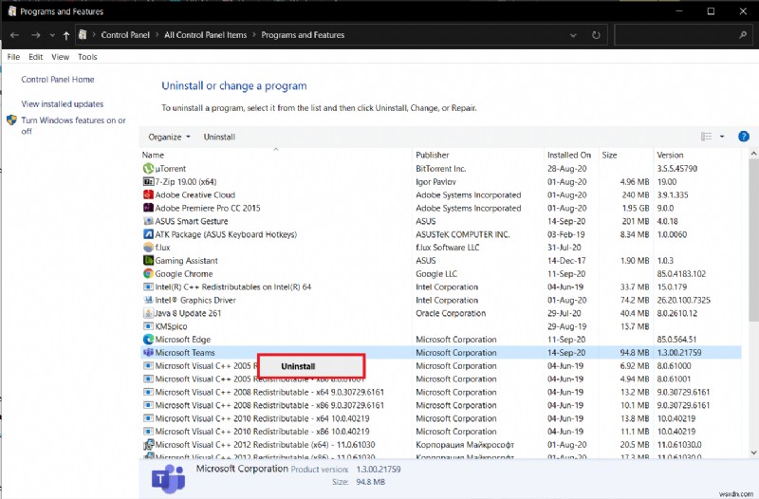Click the ATK Package icon
The width and height of the screenshot is (759, 499).
click(148, 234)
